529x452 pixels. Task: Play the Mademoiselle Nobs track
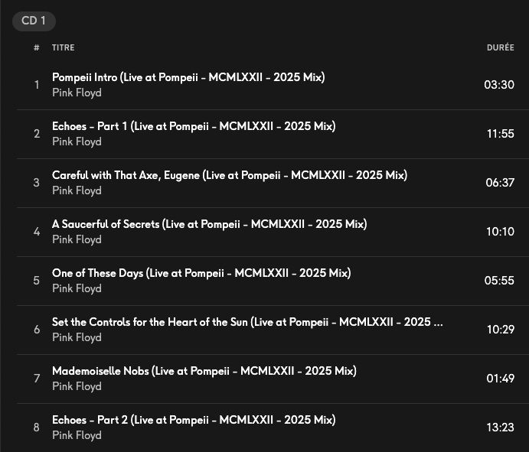click(204, 371)
